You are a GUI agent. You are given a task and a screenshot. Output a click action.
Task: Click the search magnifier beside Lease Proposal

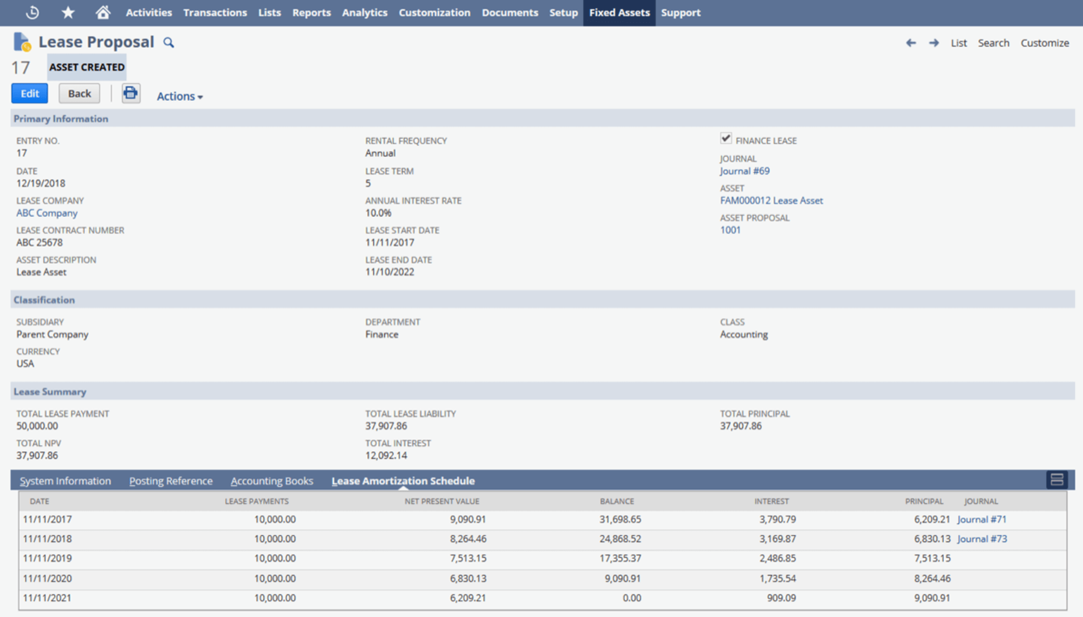click(168, 43)
